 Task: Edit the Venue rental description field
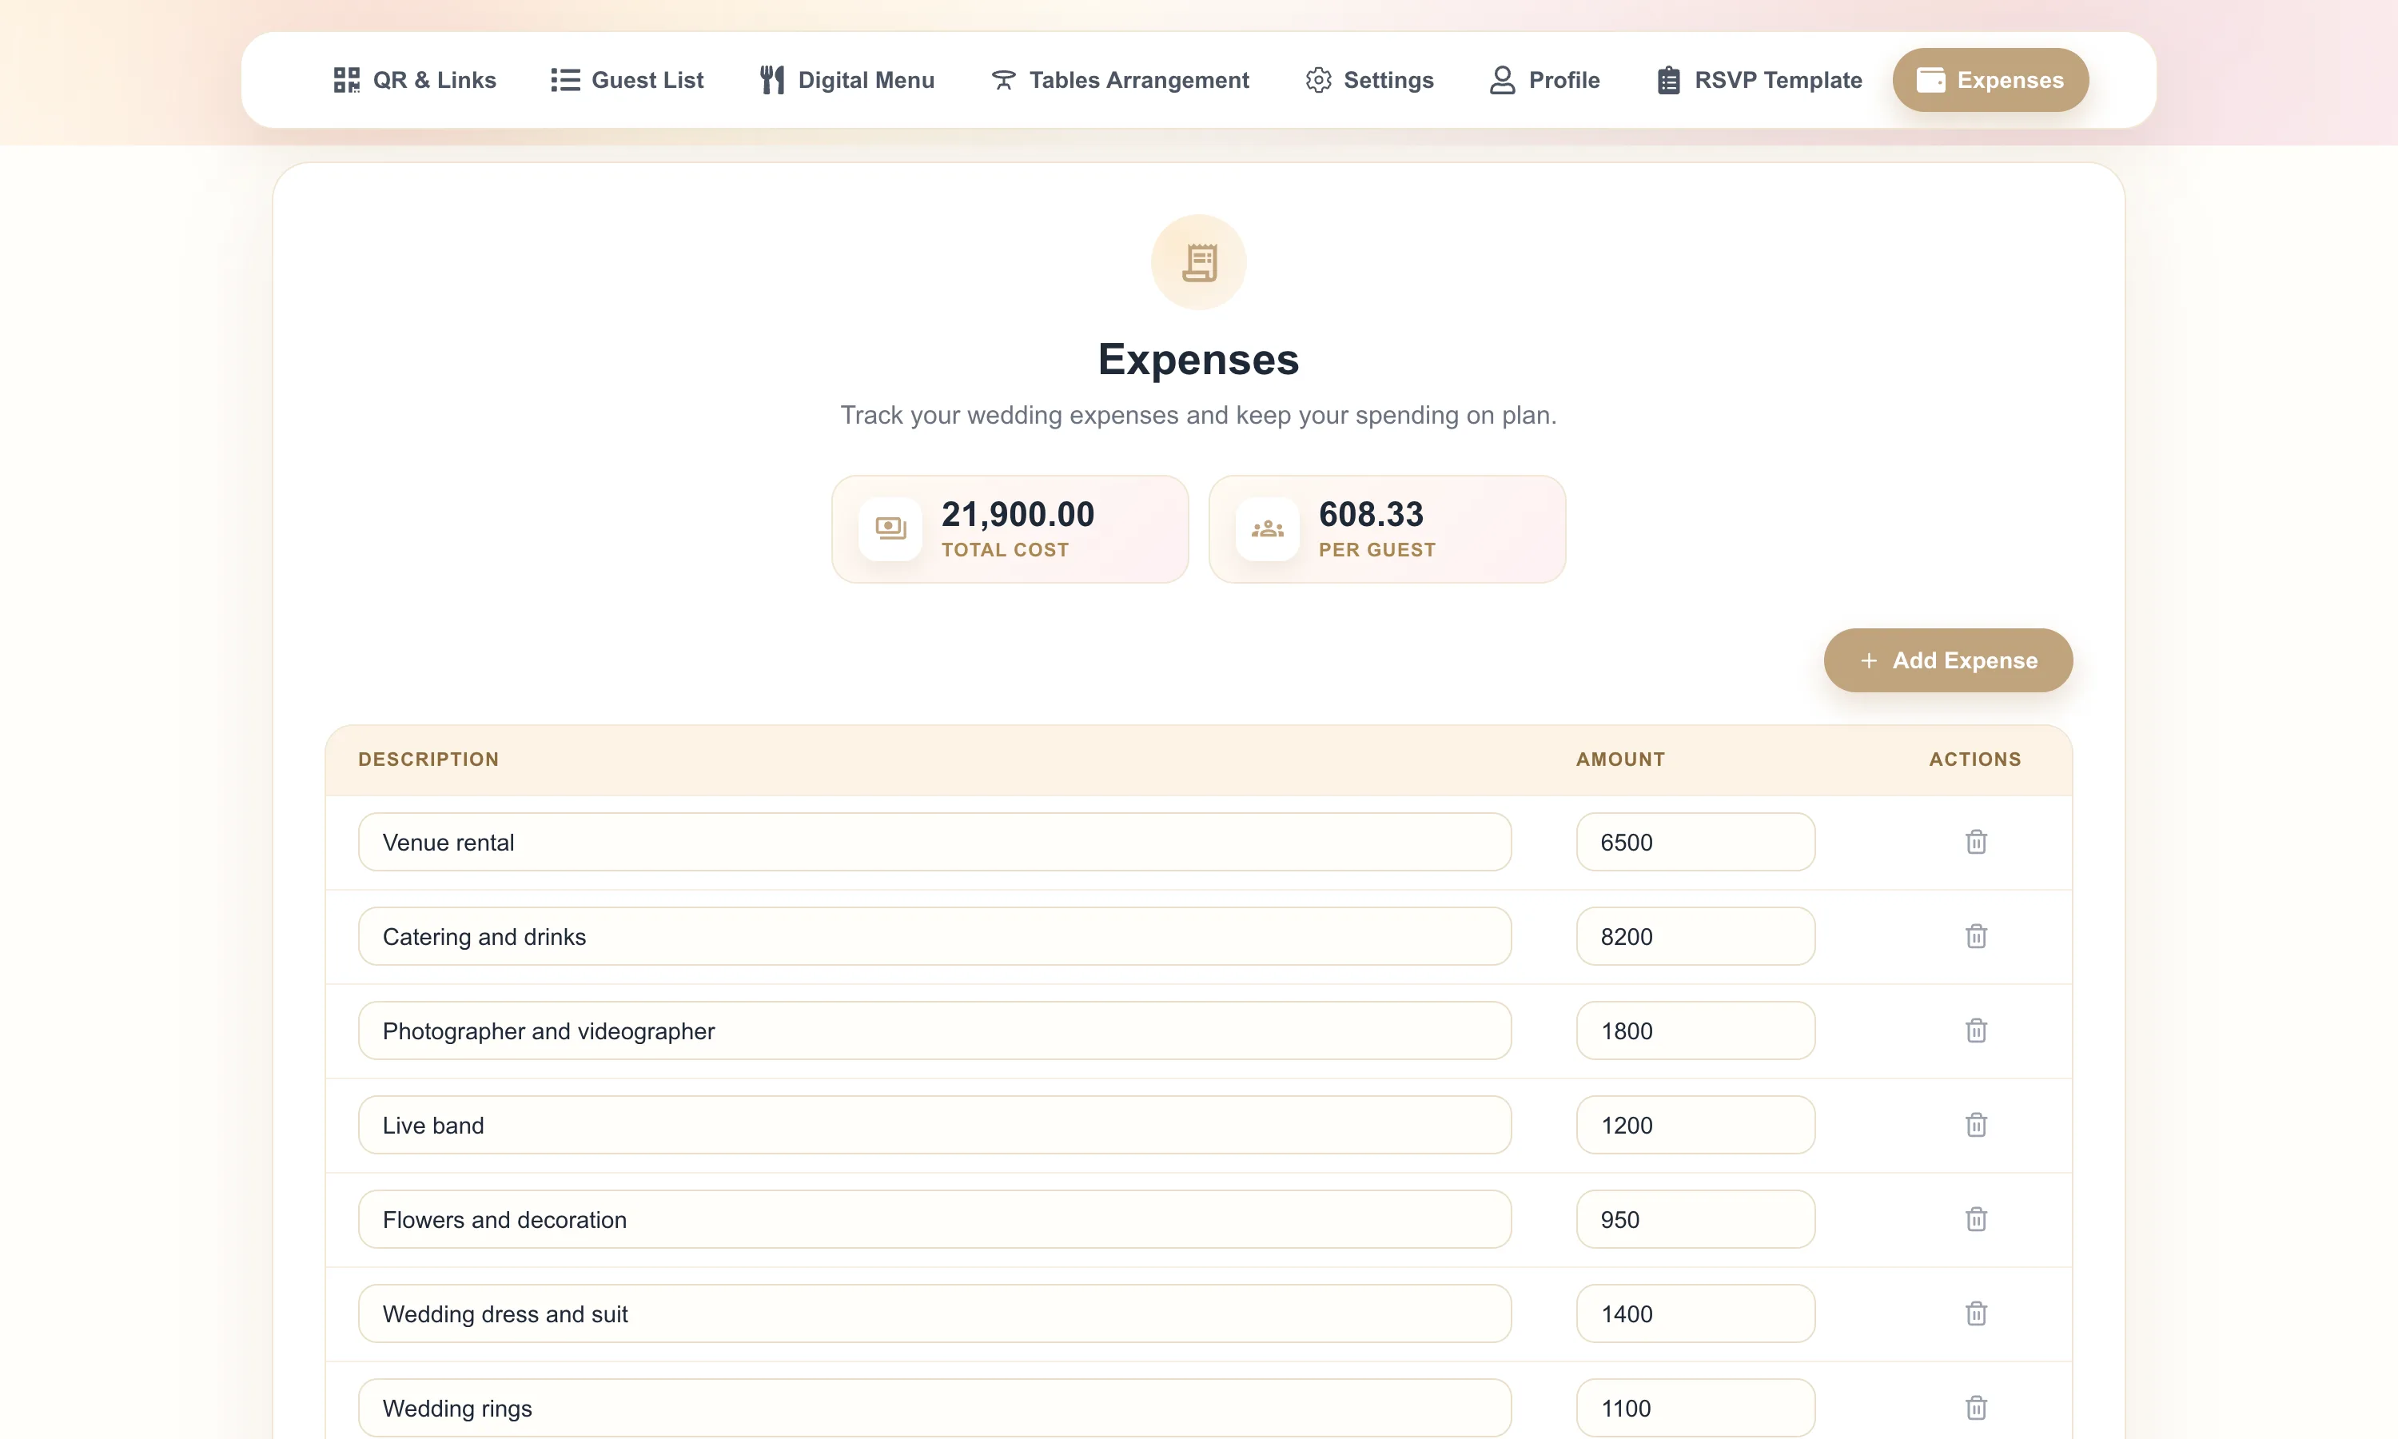click(934, 842)
